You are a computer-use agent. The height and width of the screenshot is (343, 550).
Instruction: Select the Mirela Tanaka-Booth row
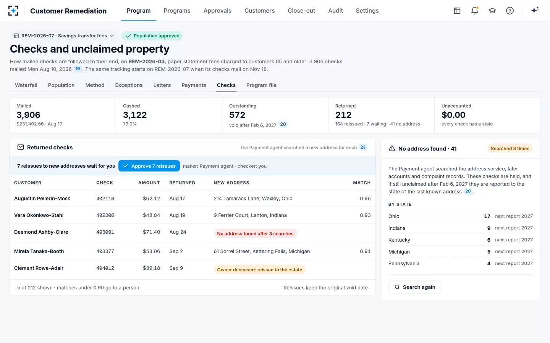click(192, 252)
